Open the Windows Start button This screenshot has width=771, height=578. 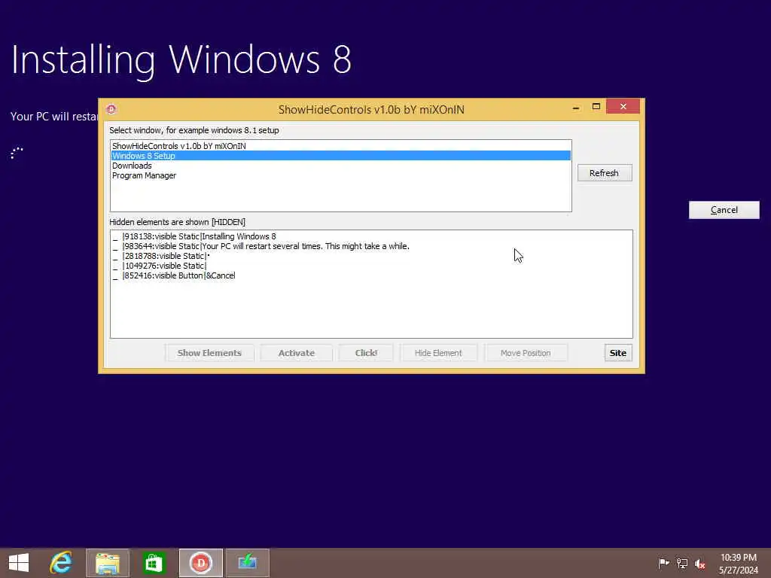pos(19,563)
